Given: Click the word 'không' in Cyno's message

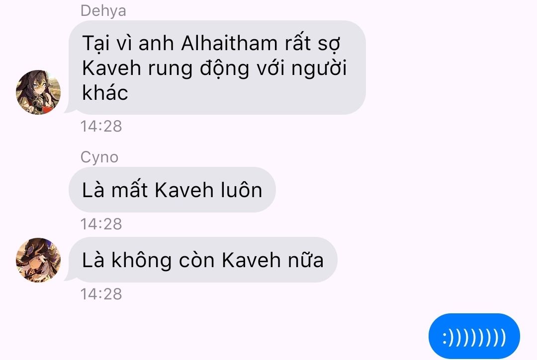Looking at the screenshot, I should click(141, 260).
